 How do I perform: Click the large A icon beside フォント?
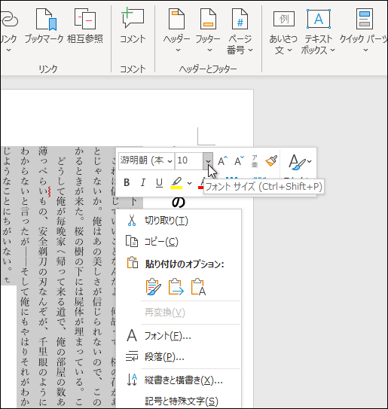coord(132,335)
